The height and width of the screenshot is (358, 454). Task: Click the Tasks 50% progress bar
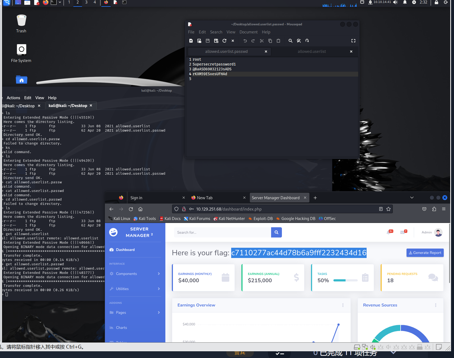pos(346,280)
